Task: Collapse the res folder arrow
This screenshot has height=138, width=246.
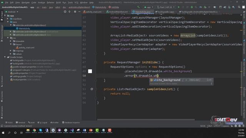Action: (8, 38)
